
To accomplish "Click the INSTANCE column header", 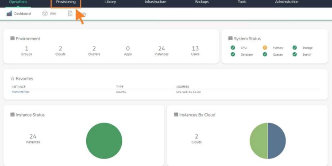I will click(x=19, y=87).
